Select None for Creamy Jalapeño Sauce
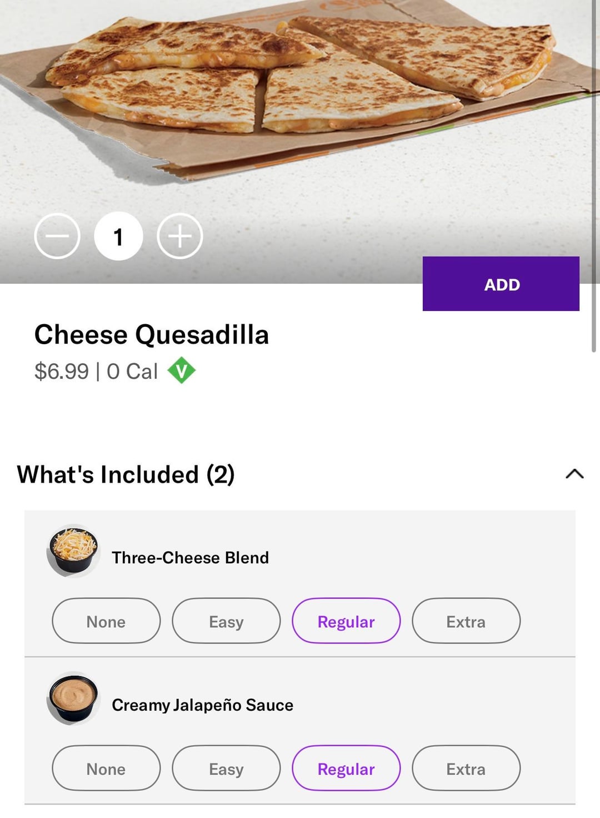This screenshot has height=818, width=600. tap(106, 769)
